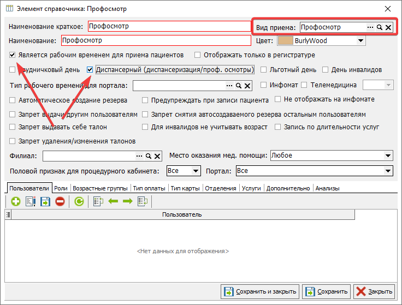Switch to the Роли tab
This screenshot has width=402, height=305.
click(61, 188)
